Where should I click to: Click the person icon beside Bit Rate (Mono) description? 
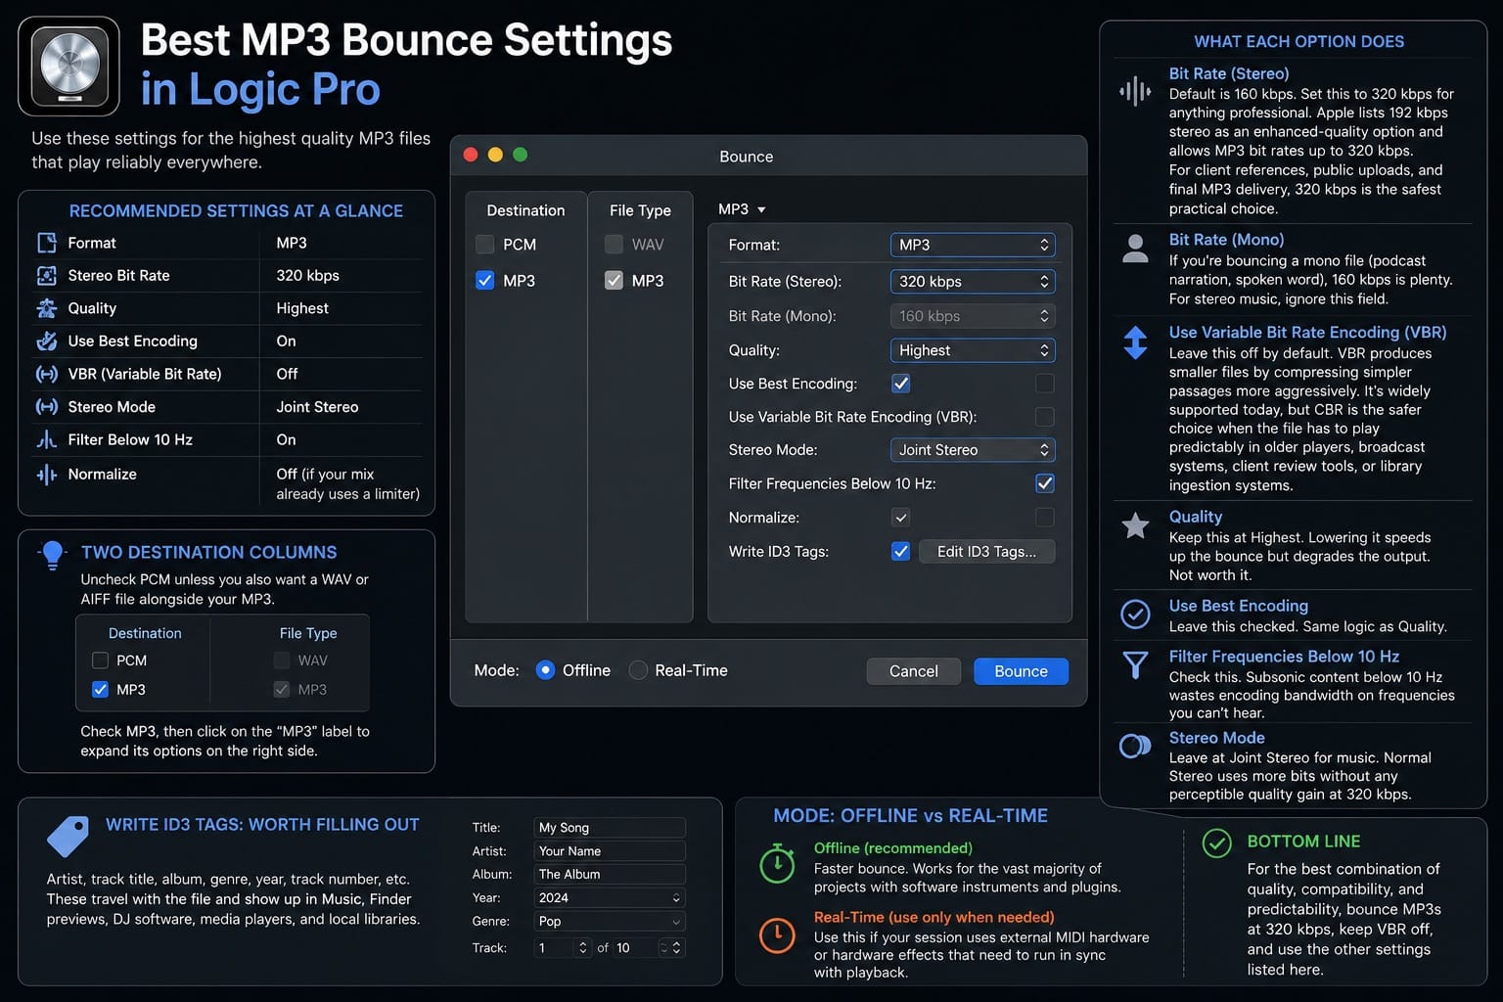[x=1135, y=249]
